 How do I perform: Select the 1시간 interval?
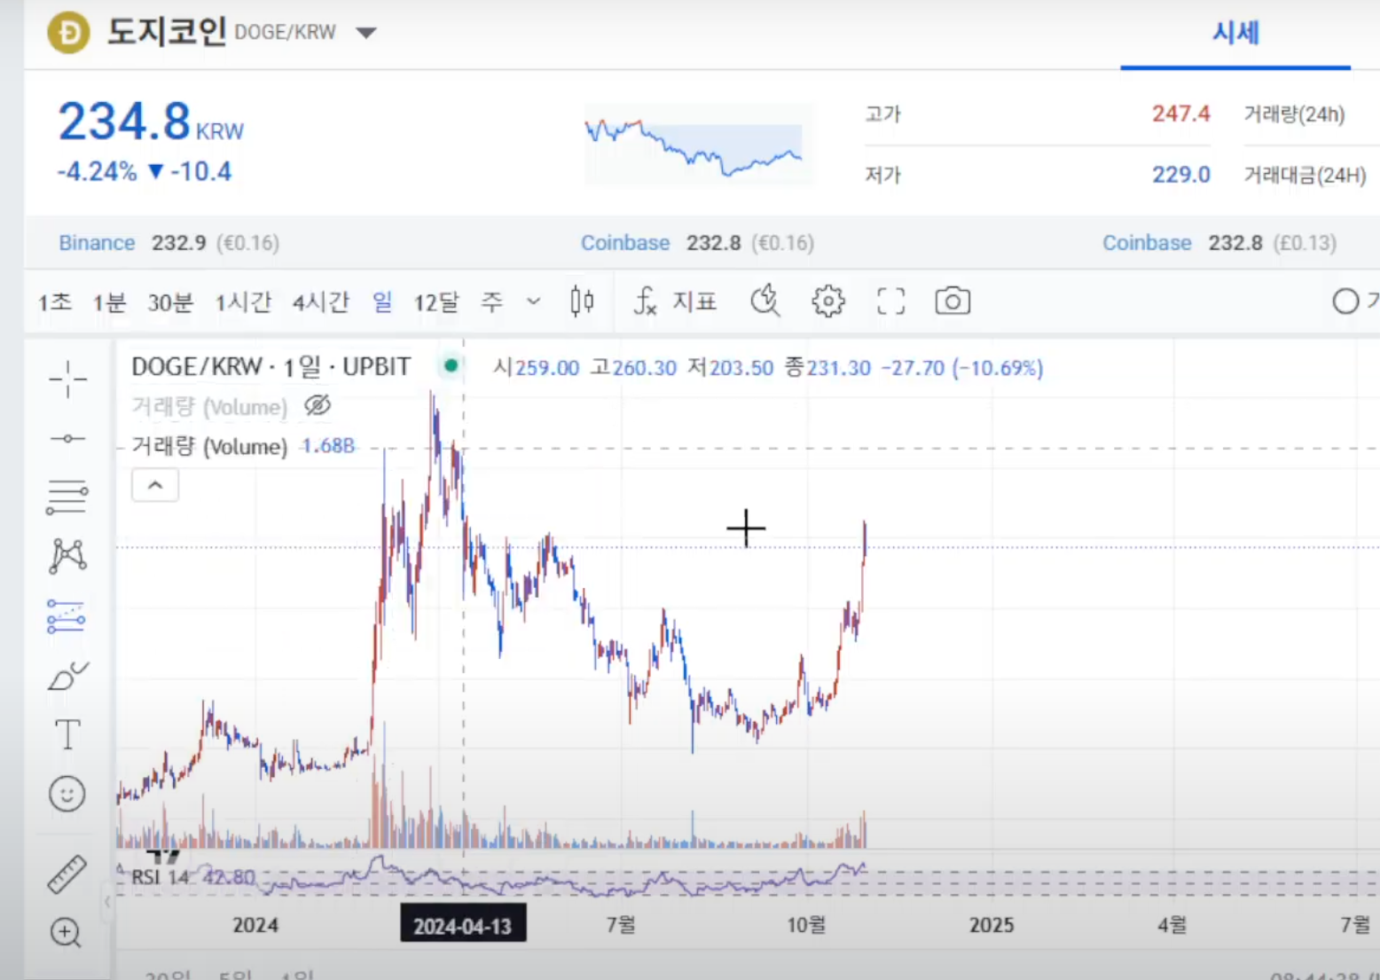click(x=243, y=302)
